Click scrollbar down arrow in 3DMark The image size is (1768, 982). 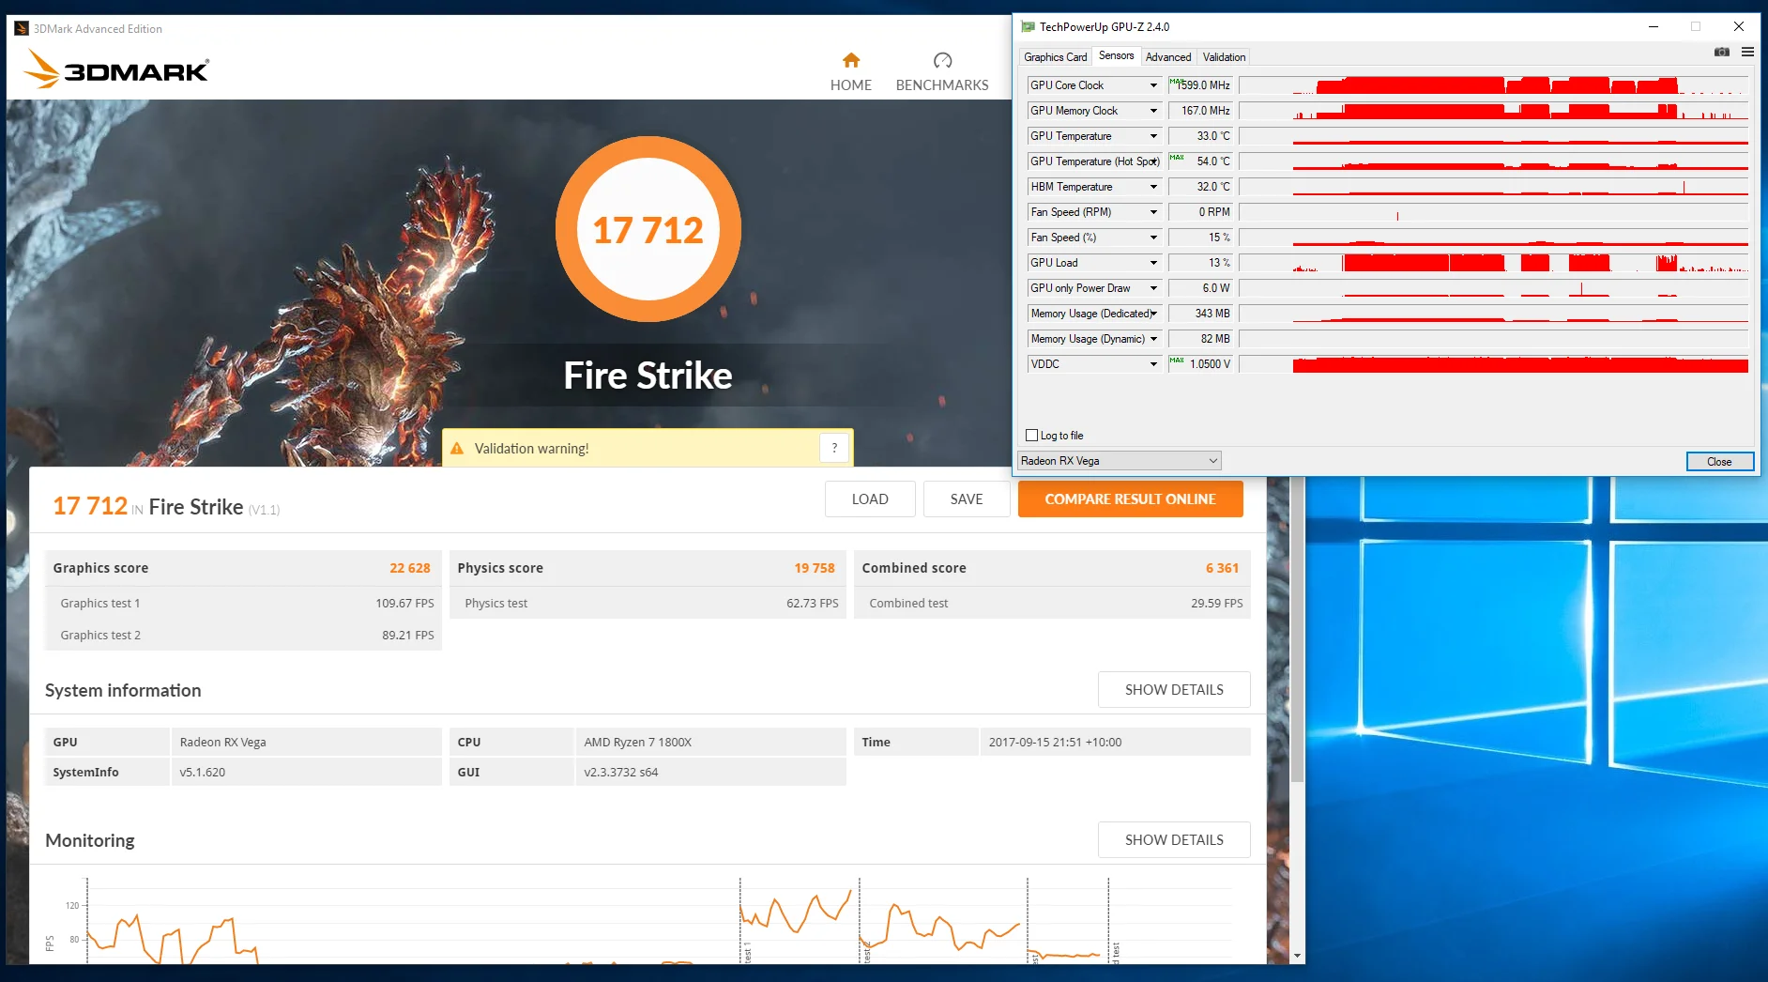(1297, 956)
